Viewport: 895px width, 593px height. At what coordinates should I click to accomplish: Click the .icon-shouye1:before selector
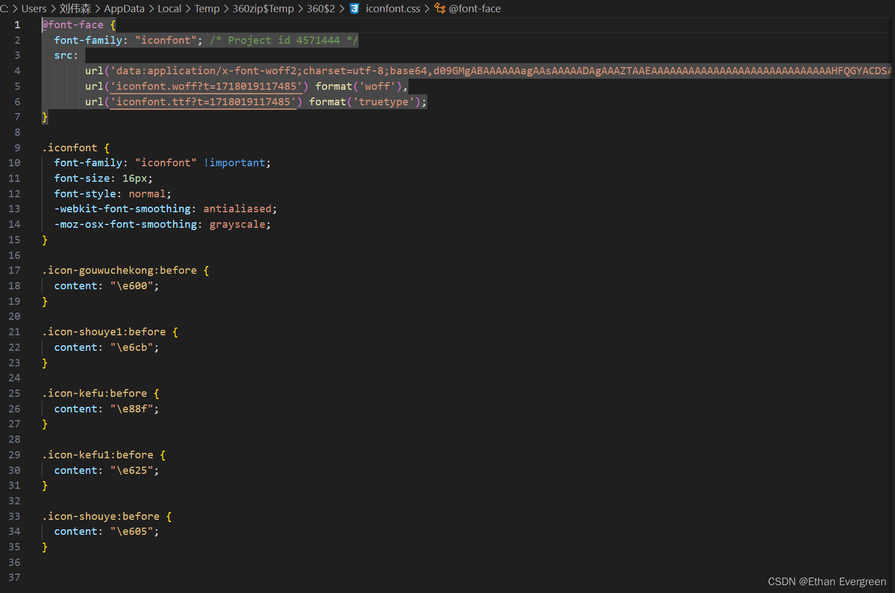(104, 332)
